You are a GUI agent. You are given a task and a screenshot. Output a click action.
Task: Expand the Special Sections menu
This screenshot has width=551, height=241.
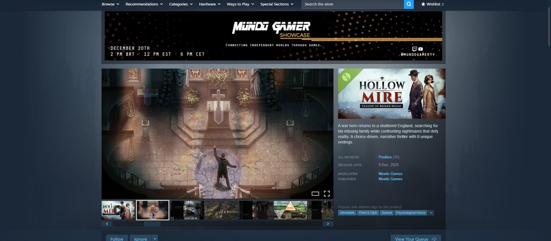277,4
